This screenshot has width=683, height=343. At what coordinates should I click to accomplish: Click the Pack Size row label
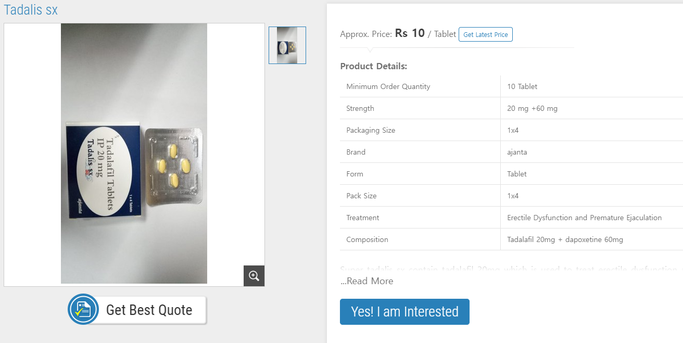[x=361, y=196]
